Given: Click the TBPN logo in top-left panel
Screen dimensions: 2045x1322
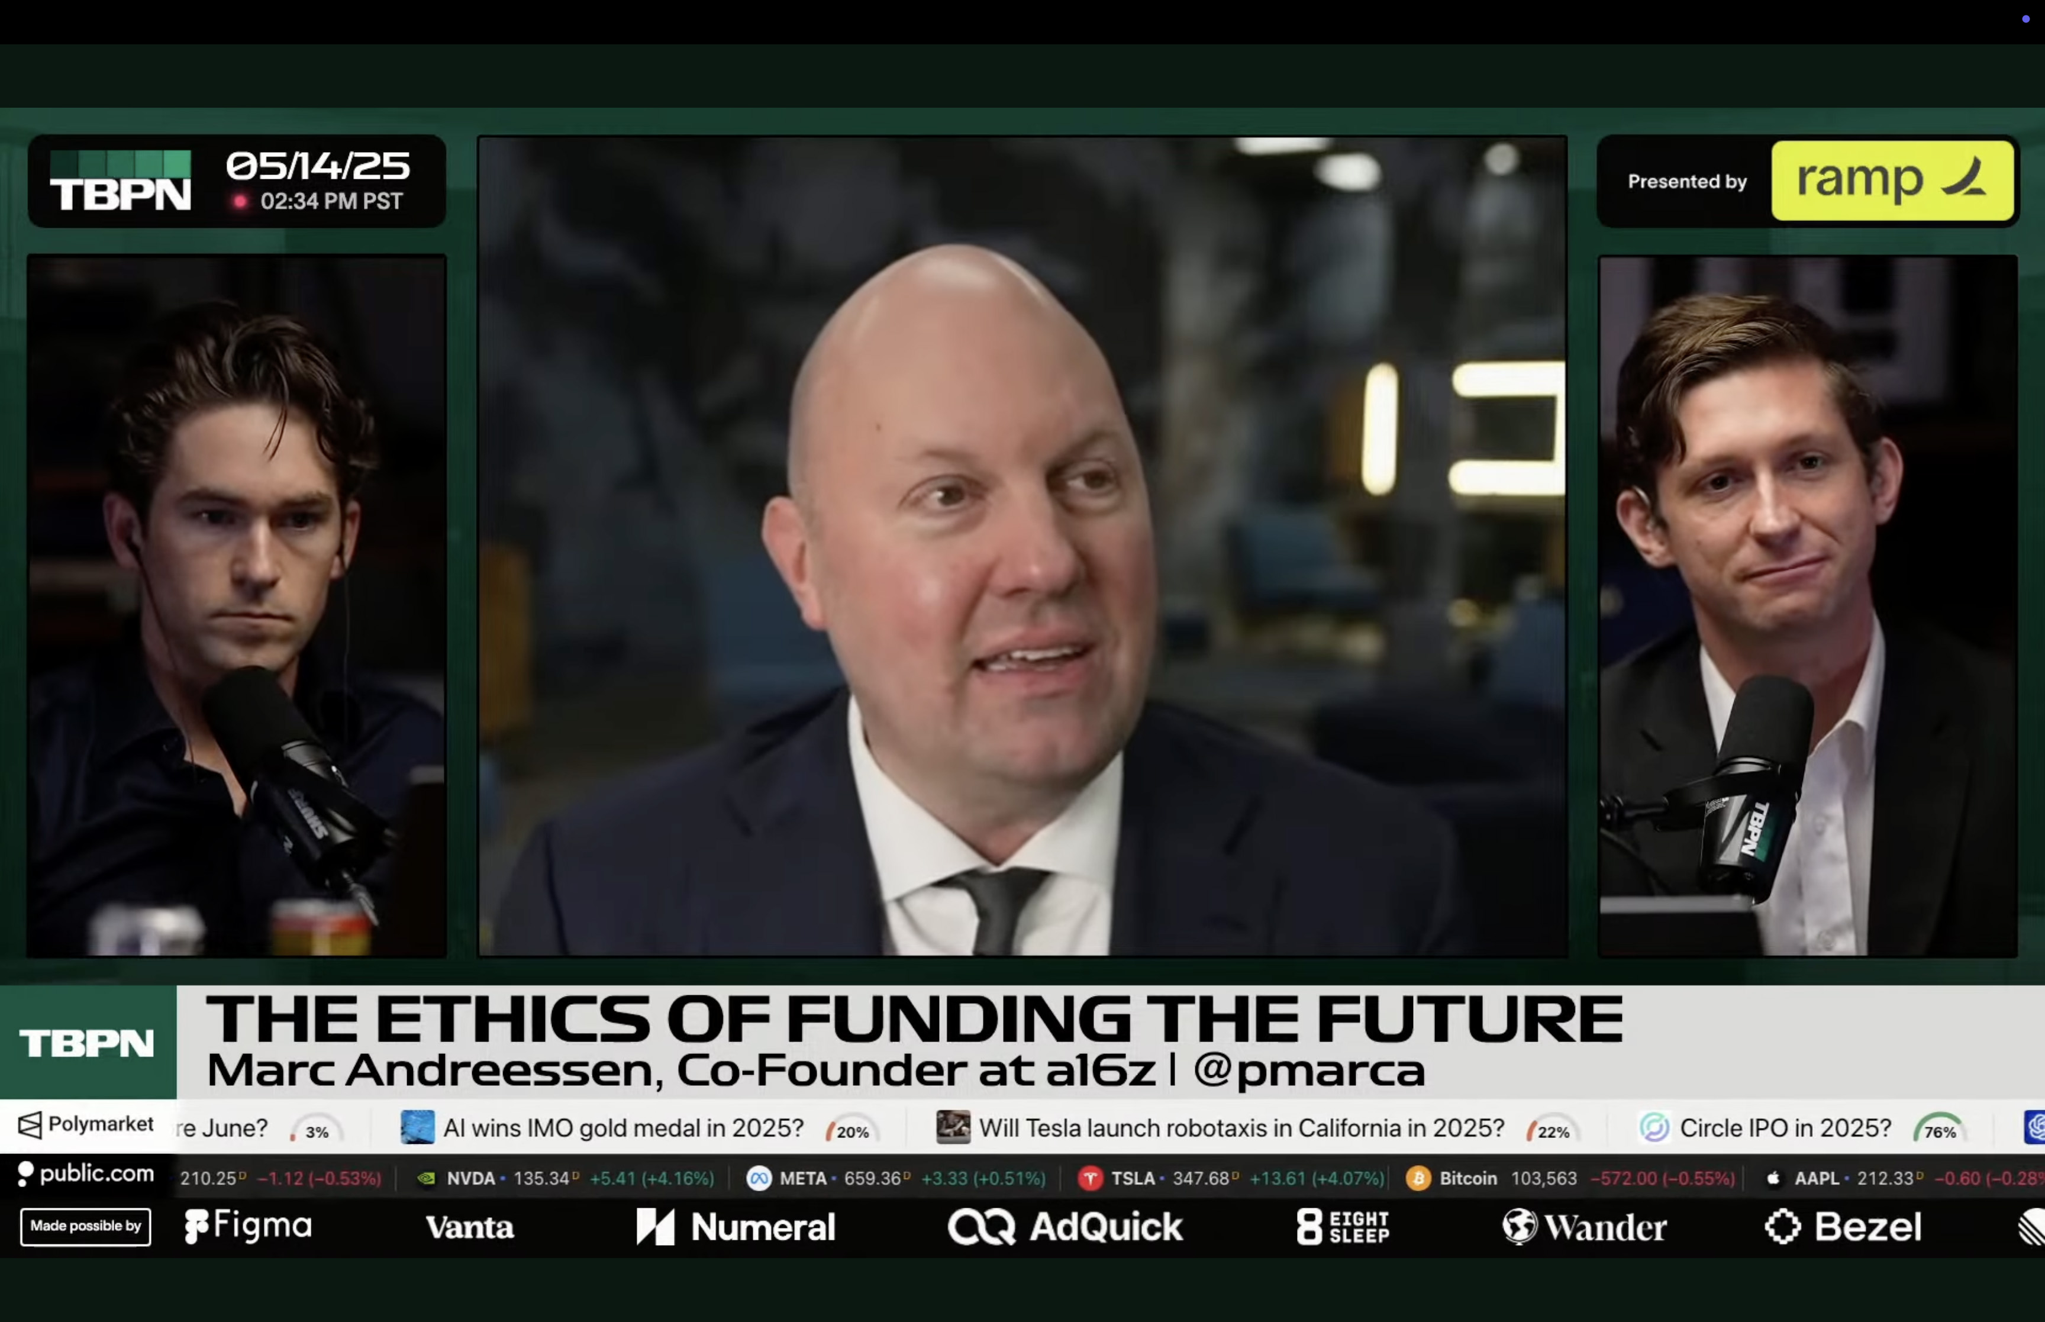Looking at the screenshot, I should pos(120,180).
